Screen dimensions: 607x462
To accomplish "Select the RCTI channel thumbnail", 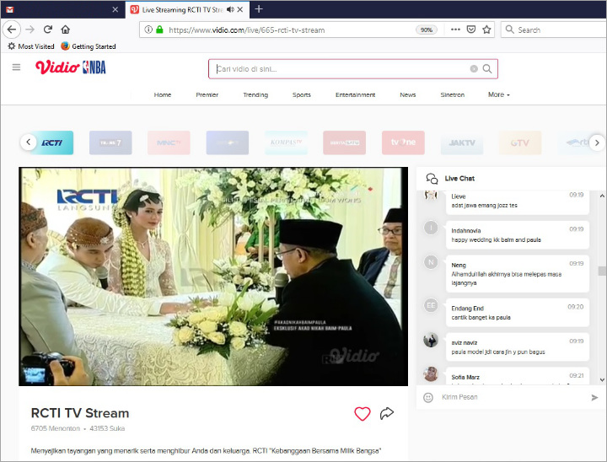I will pos(52,142).
